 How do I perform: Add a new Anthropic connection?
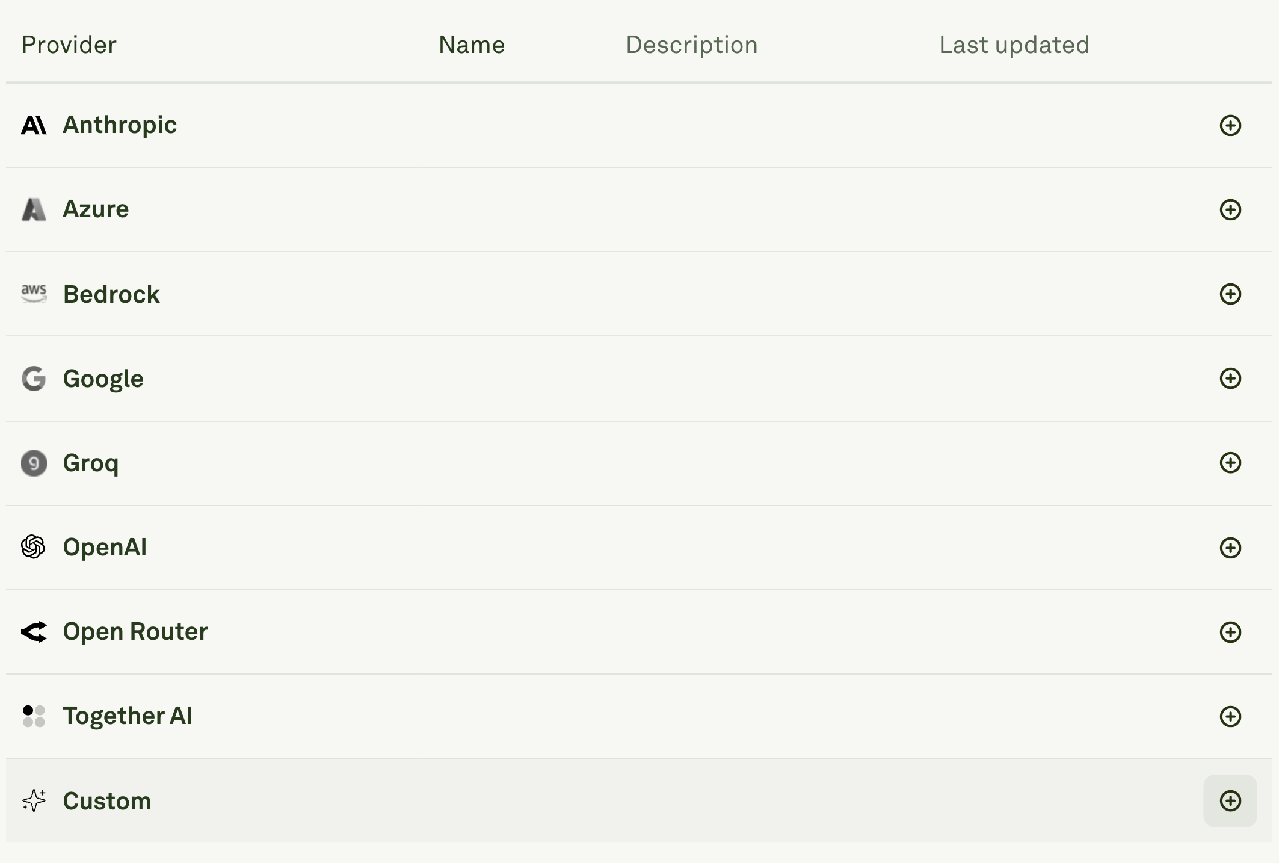pyautogui.click(x=1231, y=125)
